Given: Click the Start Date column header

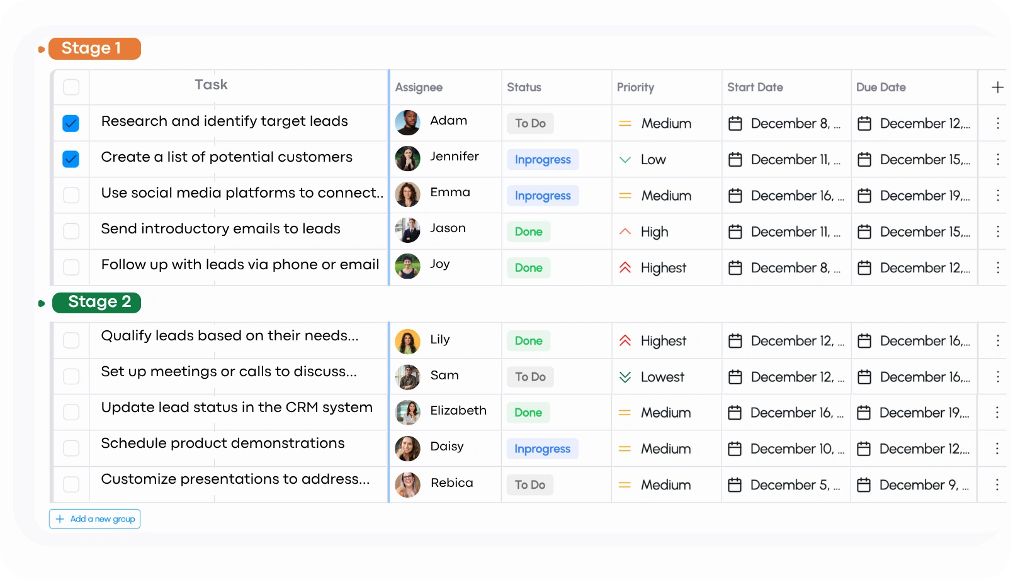Looking at the screenshot, I should [x=755, y=87].
